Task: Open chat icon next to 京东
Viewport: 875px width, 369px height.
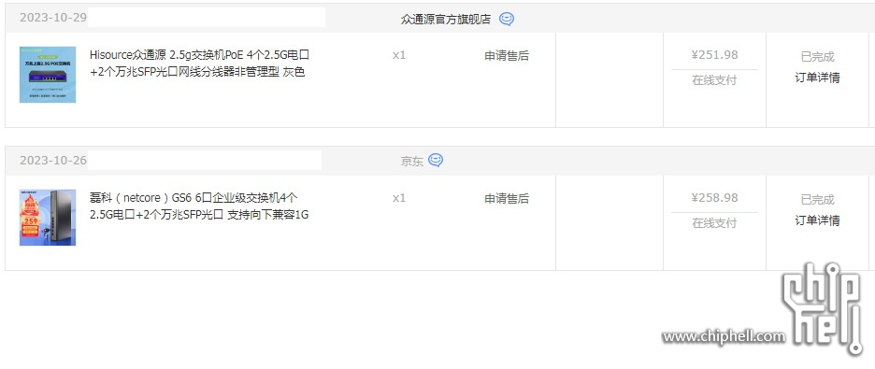Action: 436,161
